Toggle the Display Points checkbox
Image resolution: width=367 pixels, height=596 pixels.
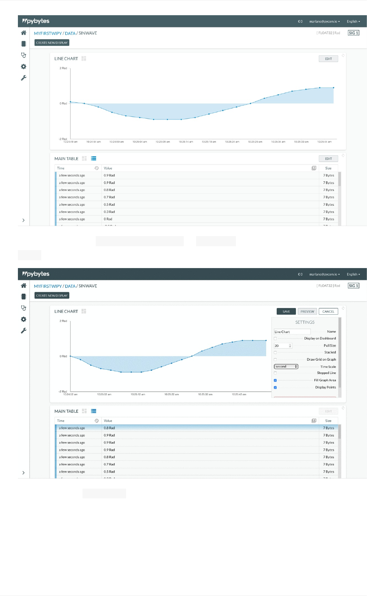275,387
